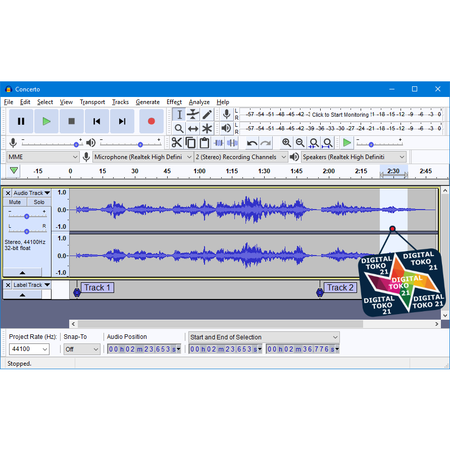The image size is (450, 450).
Task: Select the Multi-Tool asterisk icon
Action: (207, 128)
